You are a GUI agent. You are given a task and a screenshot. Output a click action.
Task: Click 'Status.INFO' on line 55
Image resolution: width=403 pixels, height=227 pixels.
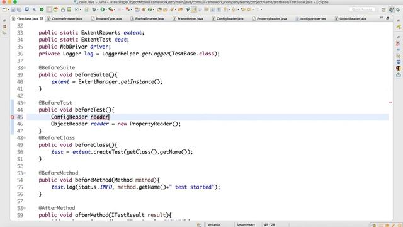(x=95, y=187)
